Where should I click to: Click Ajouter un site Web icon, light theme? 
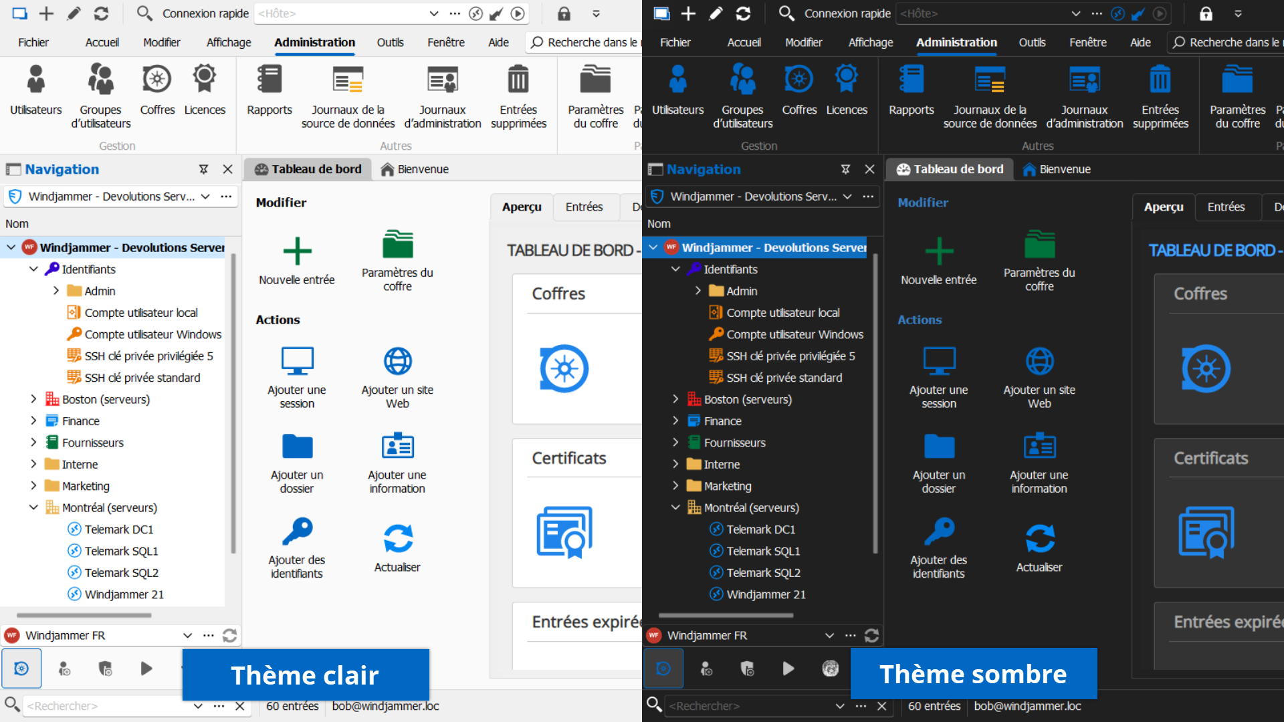point(397,362)
